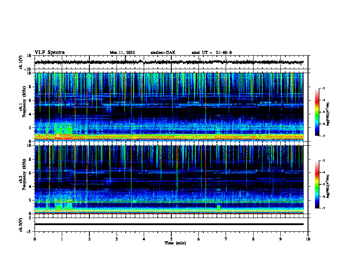The height and width of the screenshot is (268, 347).
Task: Click the "station=GAK" header label
Action: (163, 53)
